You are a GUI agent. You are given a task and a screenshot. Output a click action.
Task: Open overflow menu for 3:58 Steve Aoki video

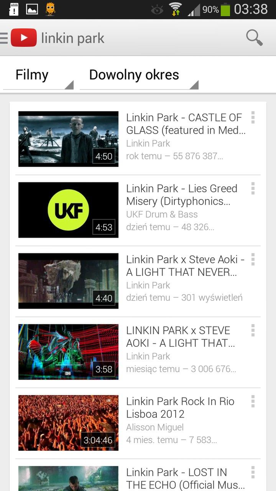tap(253, 330)
